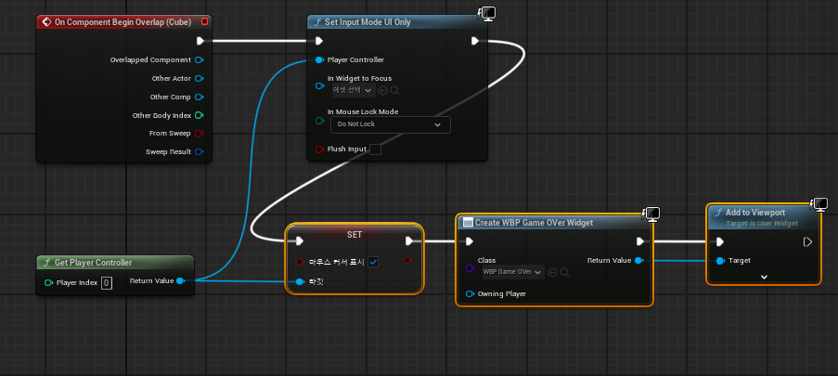This screenshot has width=838, height=376.
Task: Select the Other Actor output pin
Action: (200, 79)
